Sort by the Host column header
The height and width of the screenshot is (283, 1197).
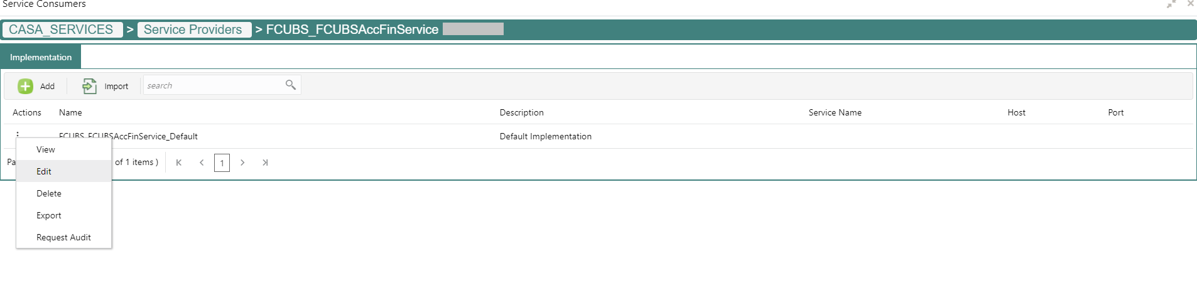click(1017, 112)
